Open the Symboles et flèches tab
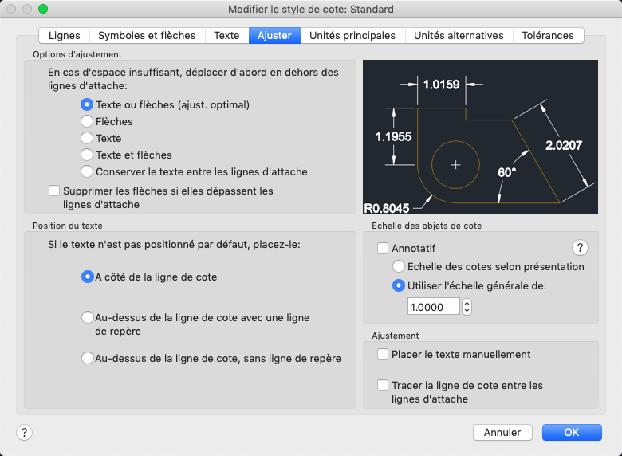 [x=147, y=36]
